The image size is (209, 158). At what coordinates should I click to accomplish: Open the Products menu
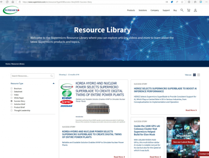(x=131, y=10)
